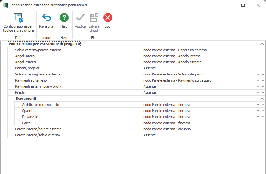Screen dimensions: 266x174
Task: Collapse Ponti termici per estrazione di progetto
Action: click(x=262, y=44)
